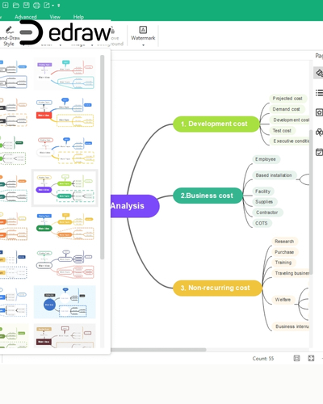This screenshot has width=323, height=404.
Task: Expand the Watermark dropdown arrow
Action: point(143,45)
